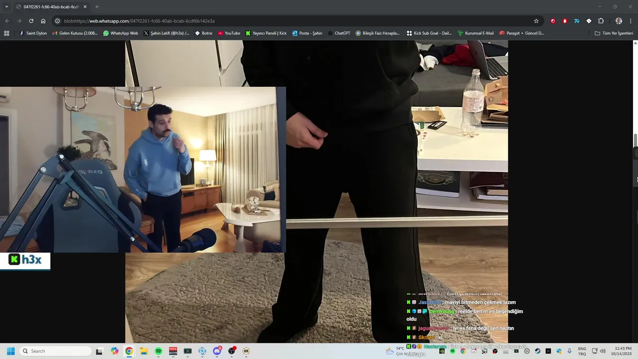
Task: Reload the page with the refresh icon
Action: [31, 21]
